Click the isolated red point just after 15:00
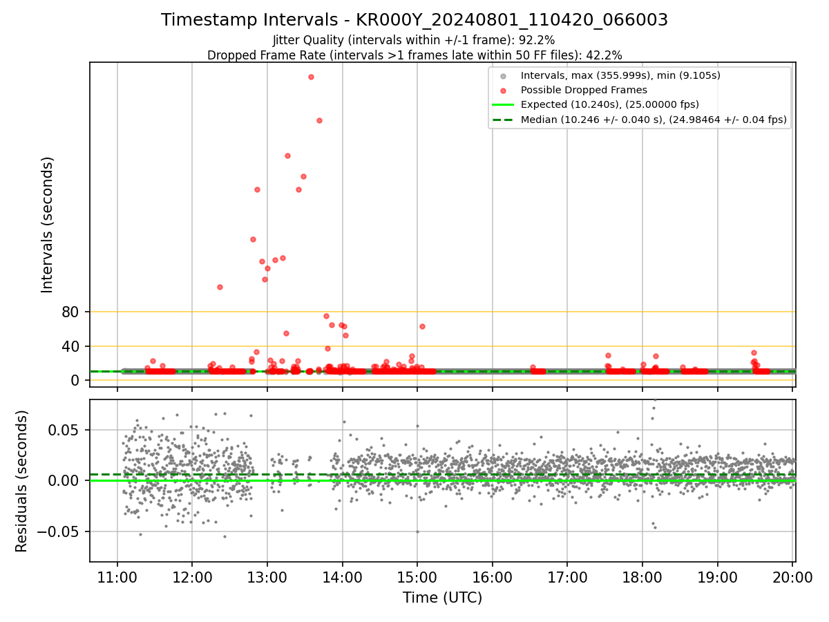The image size is (829, 622). click(x=422, y=326)
